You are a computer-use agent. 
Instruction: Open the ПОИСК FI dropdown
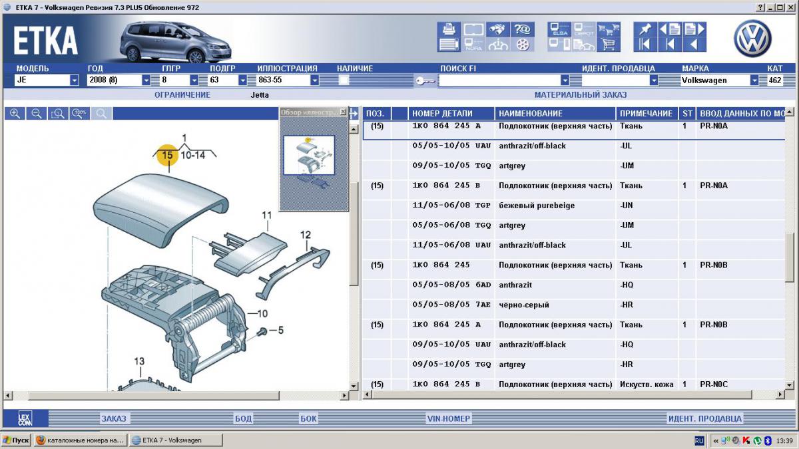(565, 80)
